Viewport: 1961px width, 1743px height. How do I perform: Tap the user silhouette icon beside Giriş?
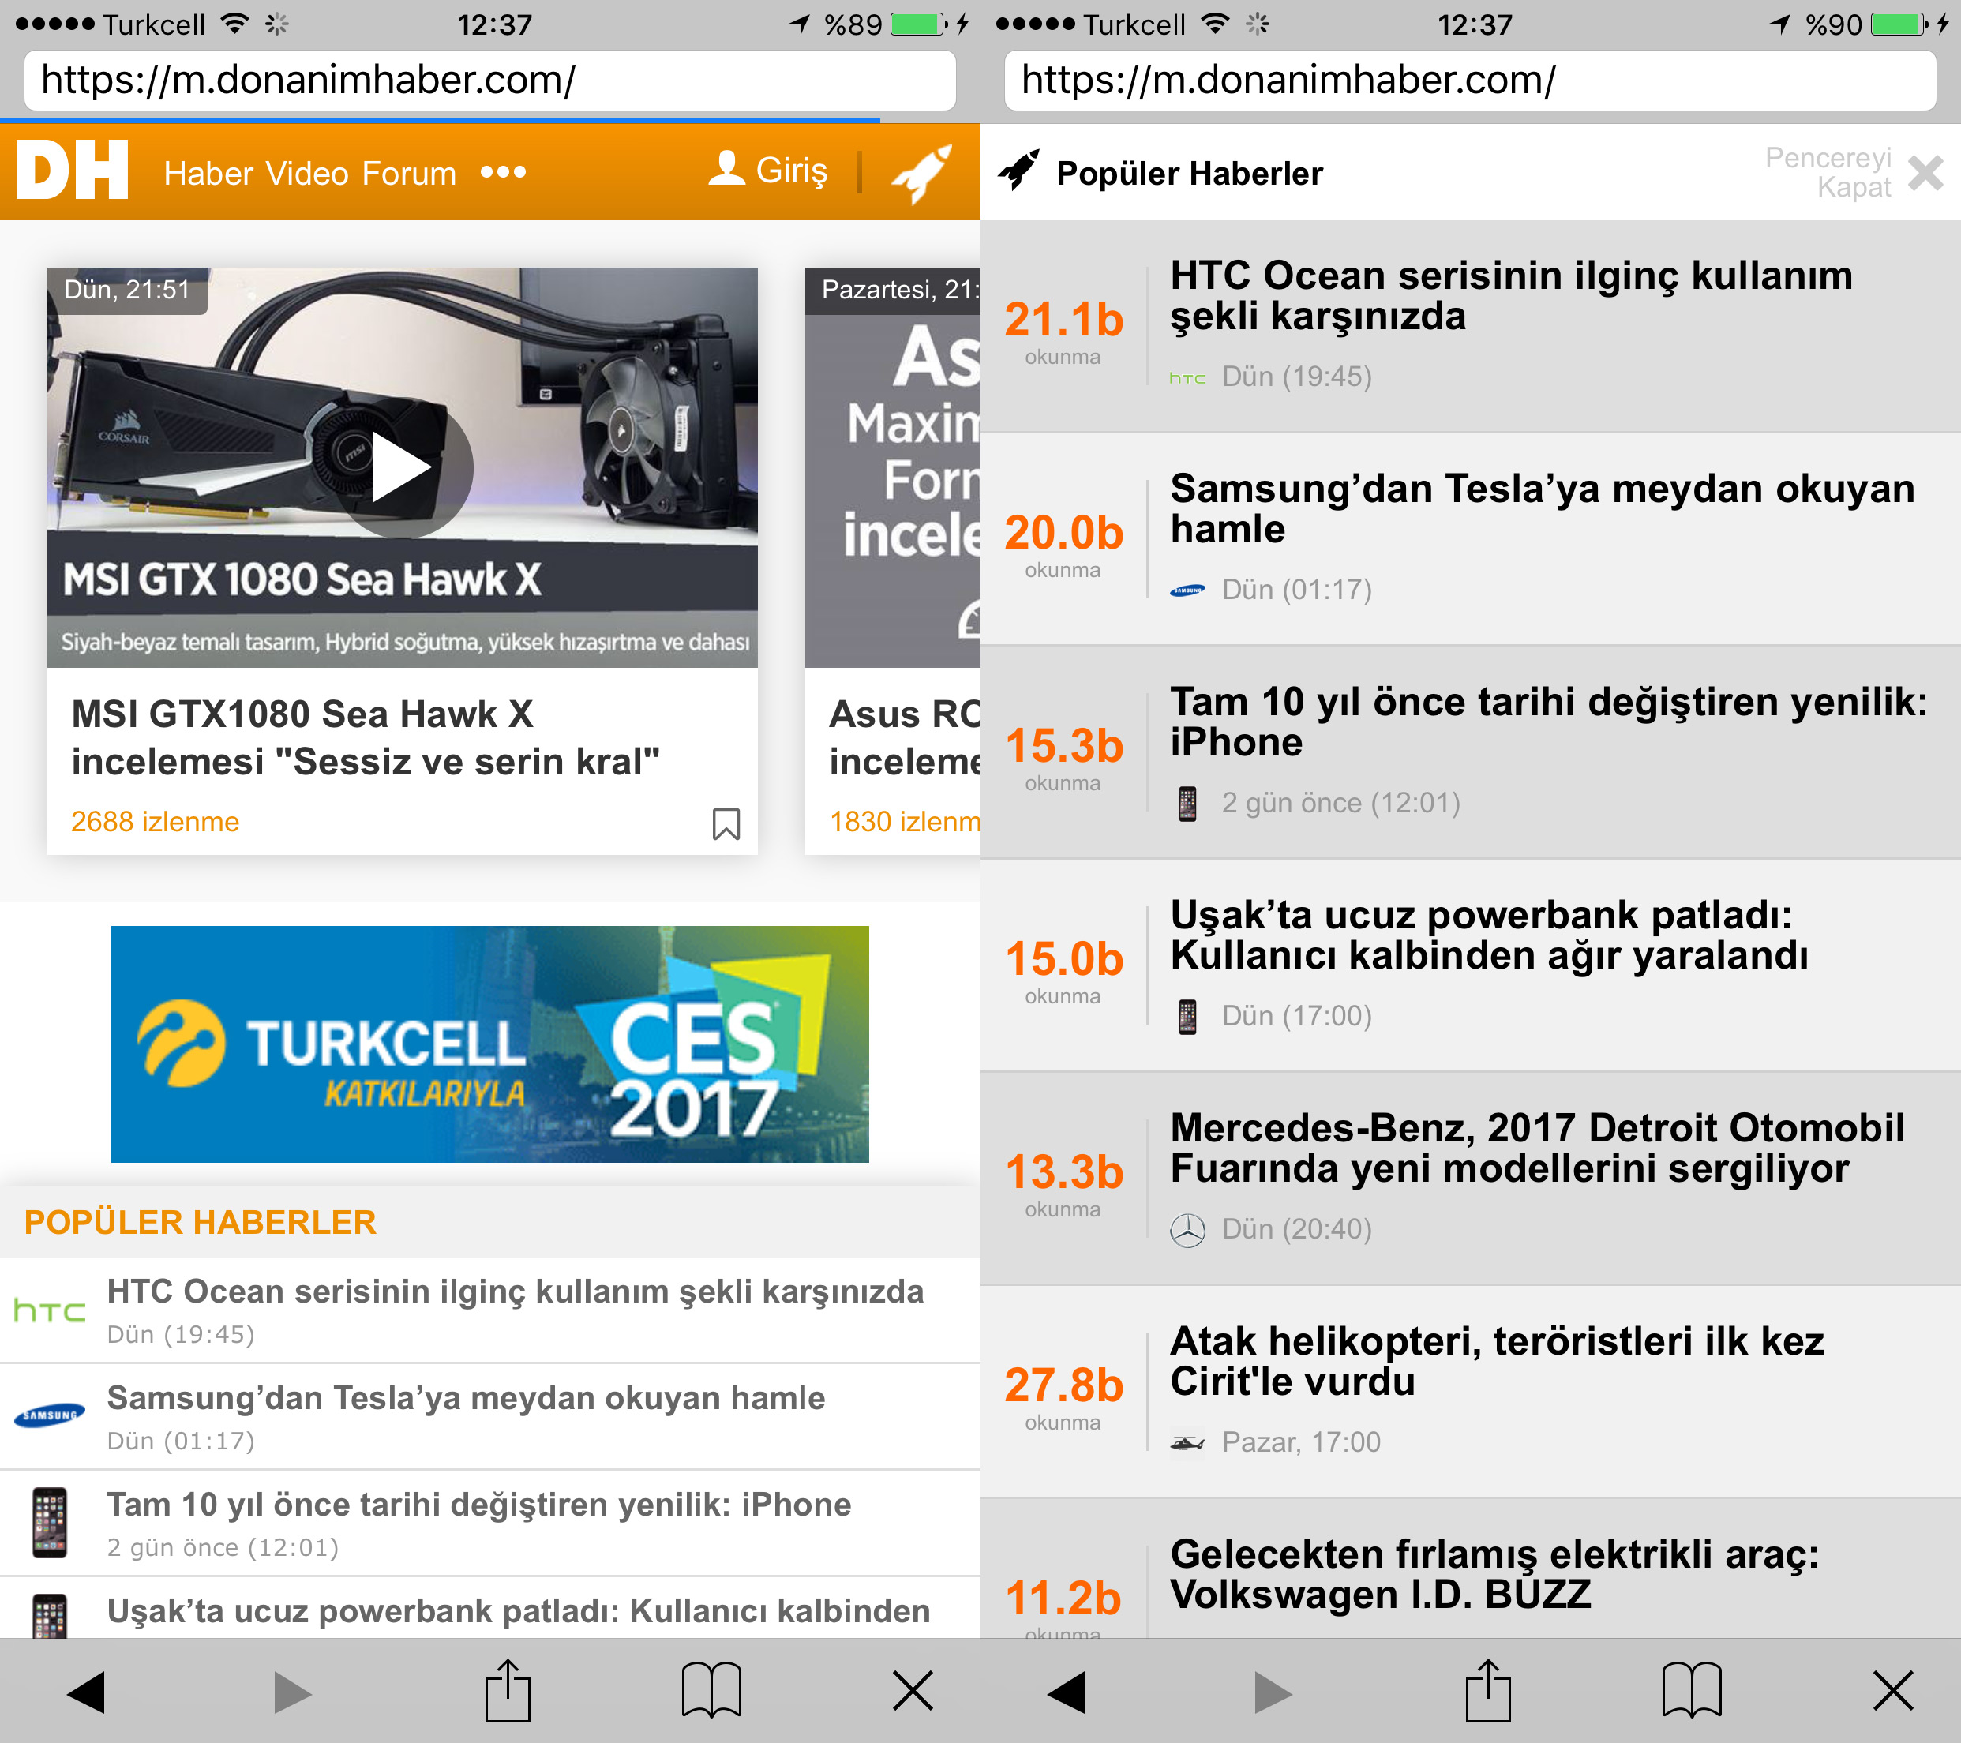[727, 169]
